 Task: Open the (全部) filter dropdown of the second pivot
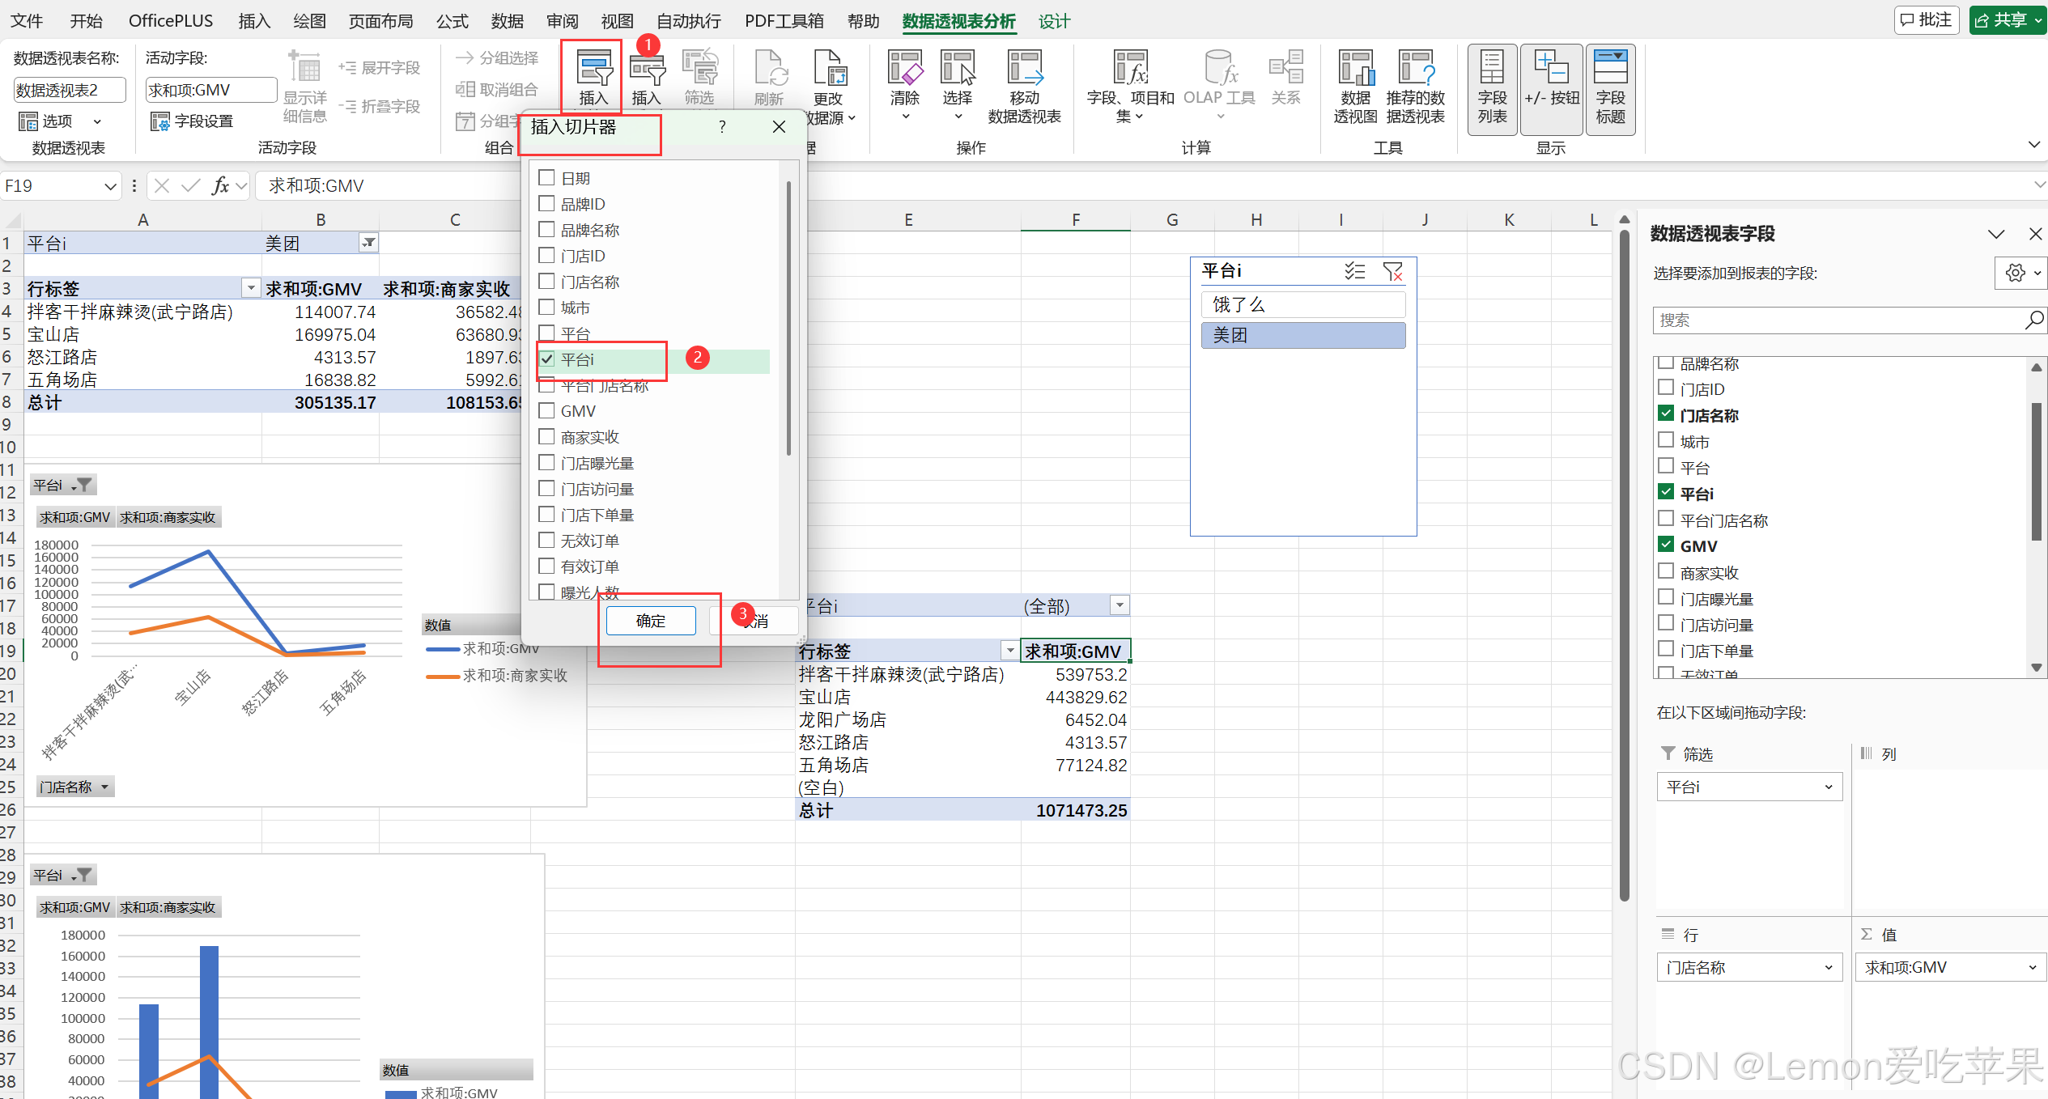point(1120,605)
